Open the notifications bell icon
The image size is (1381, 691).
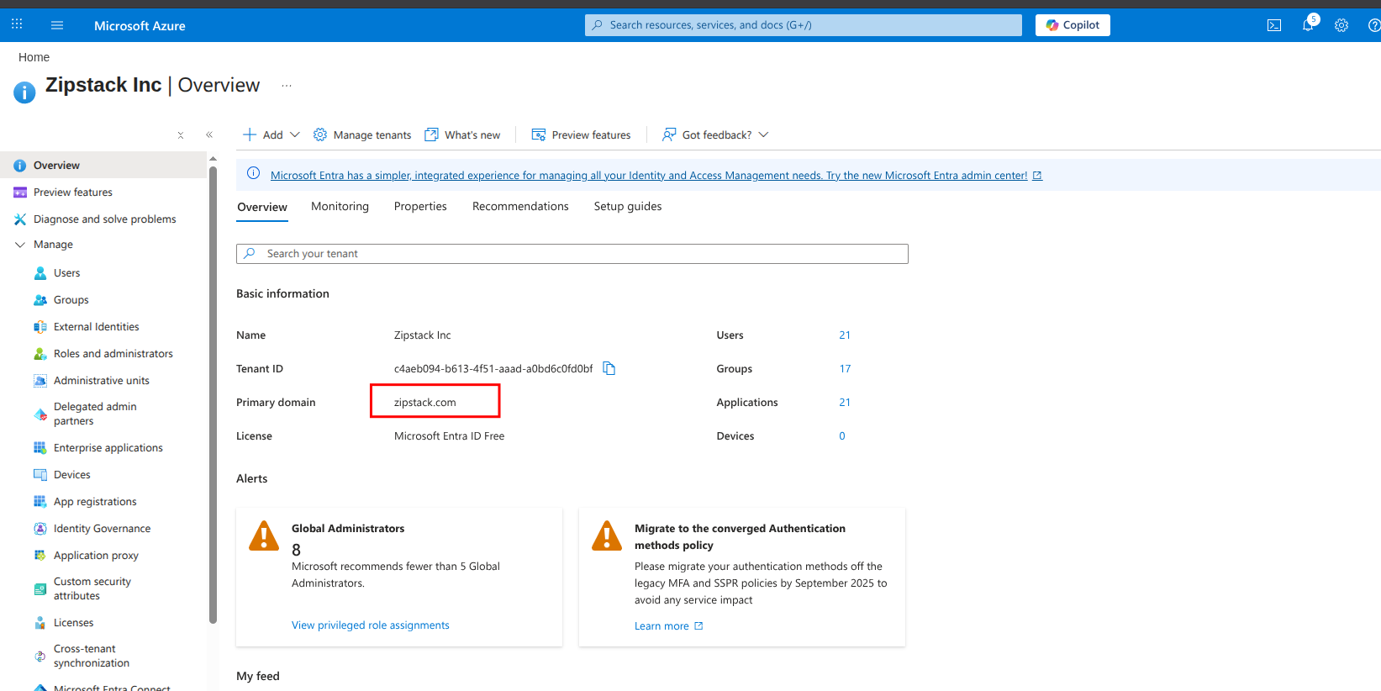click(x=1308, y=25)
